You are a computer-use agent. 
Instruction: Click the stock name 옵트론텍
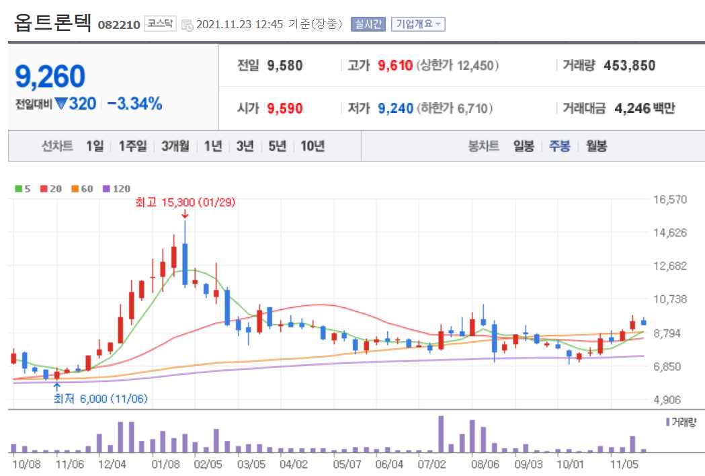coord(52,22)
